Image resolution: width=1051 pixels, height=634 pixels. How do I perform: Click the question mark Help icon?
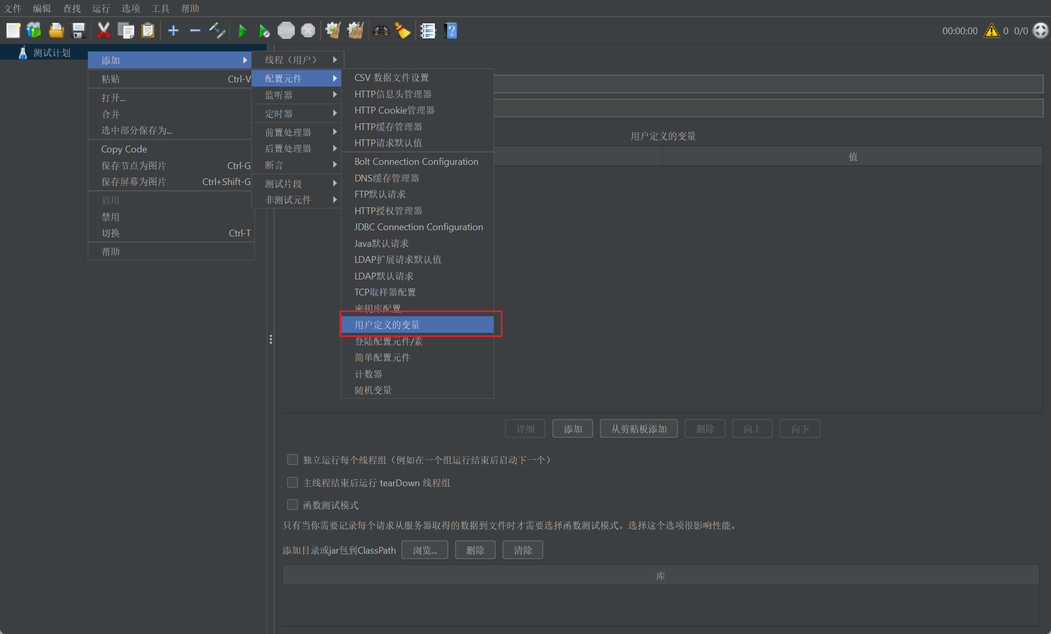tap(451, 31)
